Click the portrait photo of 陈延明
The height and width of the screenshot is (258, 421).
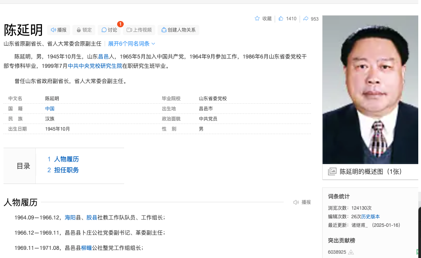(x=370, y=90)
